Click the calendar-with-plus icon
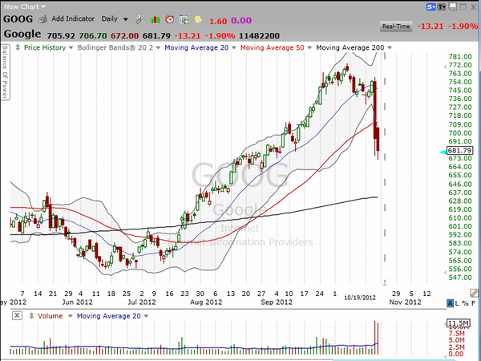Screen dimensions: 481x361 (x=184, y=19)
